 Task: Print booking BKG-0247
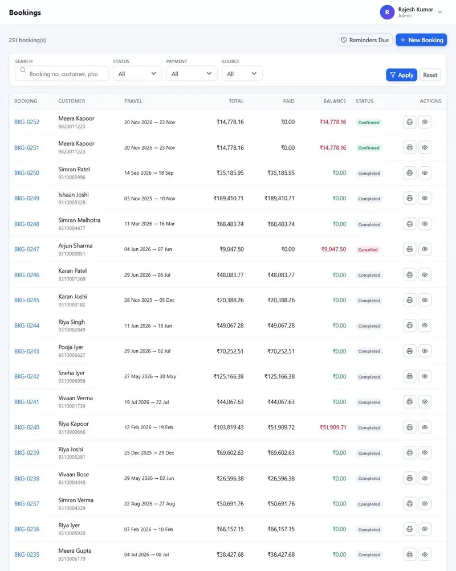409,249
